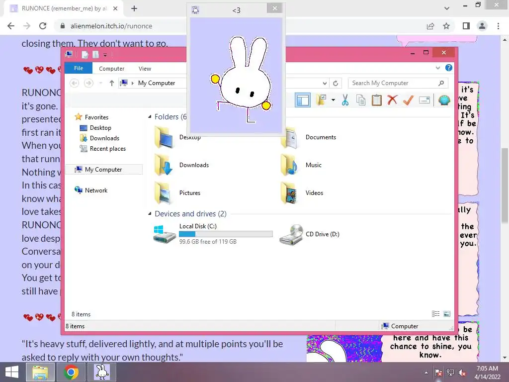
Task: Open the File tab in explorer ribbon
Action: 79,68
